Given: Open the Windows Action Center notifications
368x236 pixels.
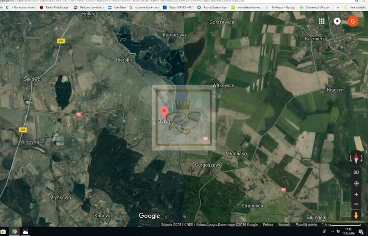Looking at the screenshot, I should pyautogui.click(x=362, y=232).
